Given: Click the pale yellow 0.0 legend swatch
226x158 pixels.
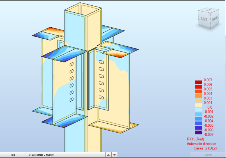Looking at the screenshot, I should point(198,105).
